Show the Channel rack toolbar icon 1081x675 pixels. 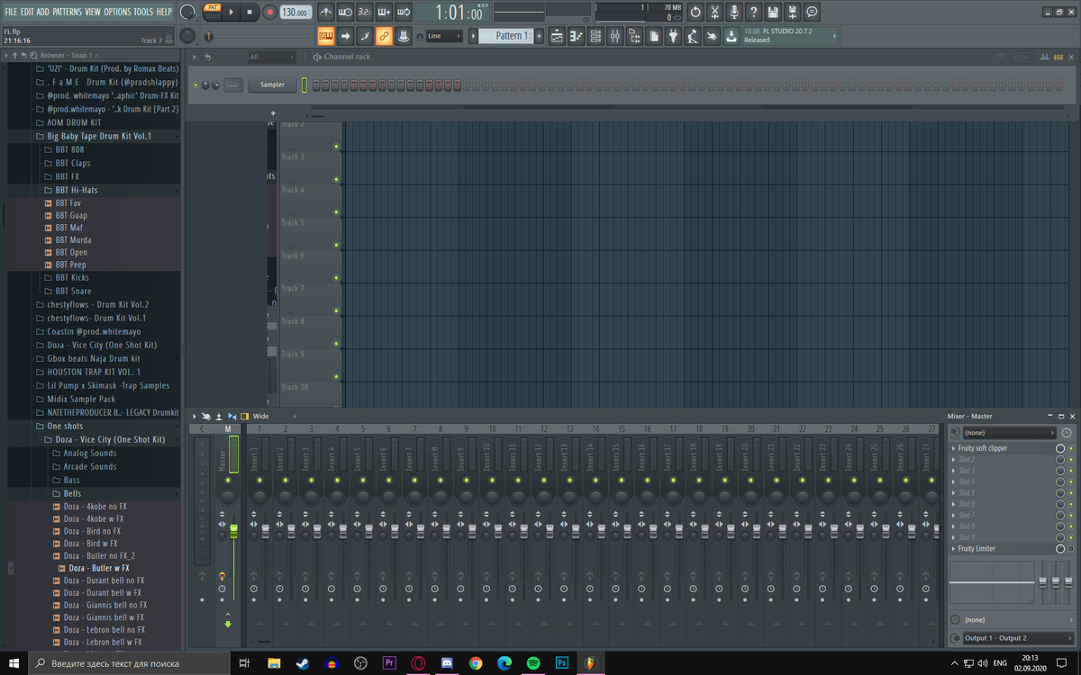pyautogui.click(x=595, y=36)
